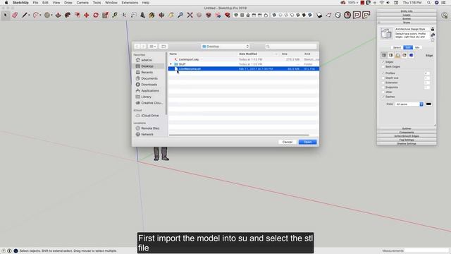Activate the red Rotate tool
451x254 pixels.
pyautogui.click(x=96, y=15)
